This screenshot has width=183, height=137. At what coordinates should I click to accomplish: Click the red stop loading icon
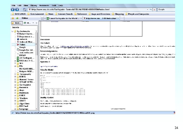tap(155, 10)
